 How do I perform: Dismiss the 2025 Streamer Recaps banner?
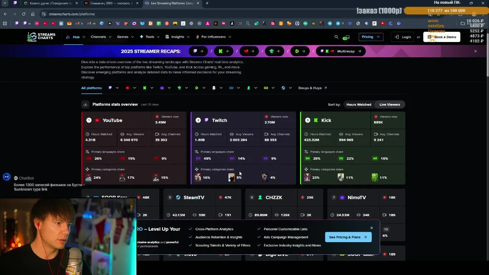coord(475,51)
